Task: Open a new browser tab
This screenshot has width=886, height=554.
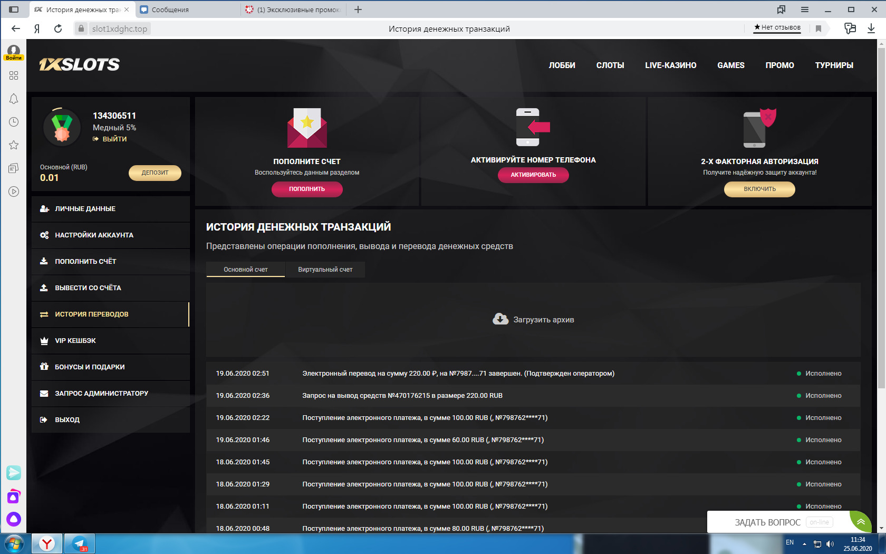Action: coord(358,9)
